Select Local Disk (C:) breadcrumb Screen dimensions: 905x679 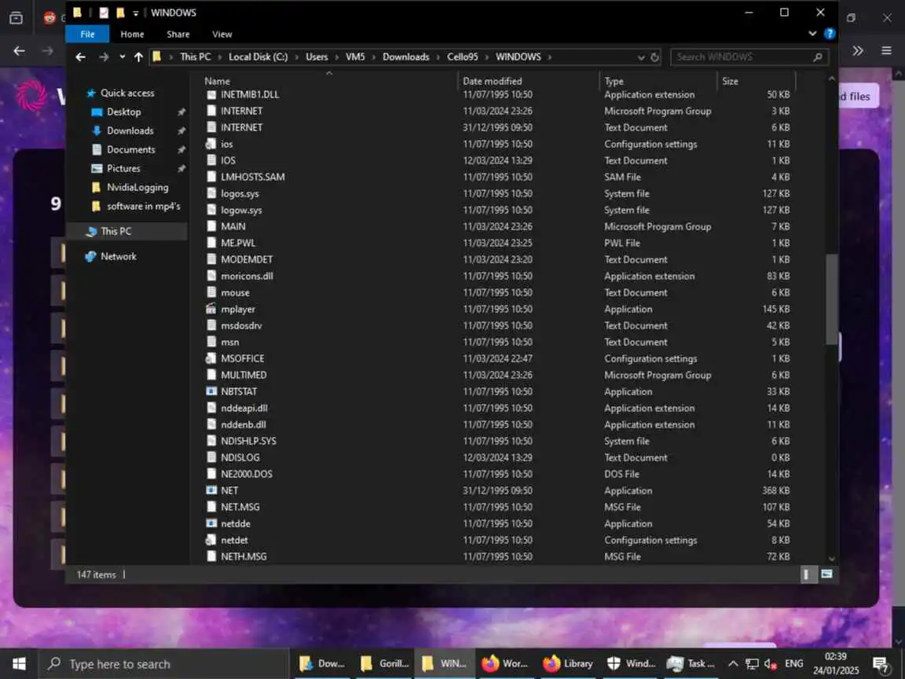(258, 57)
